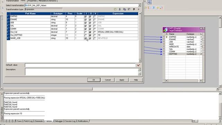Enable the variable checkbox for NAME_JOB port

coord(95,39)
